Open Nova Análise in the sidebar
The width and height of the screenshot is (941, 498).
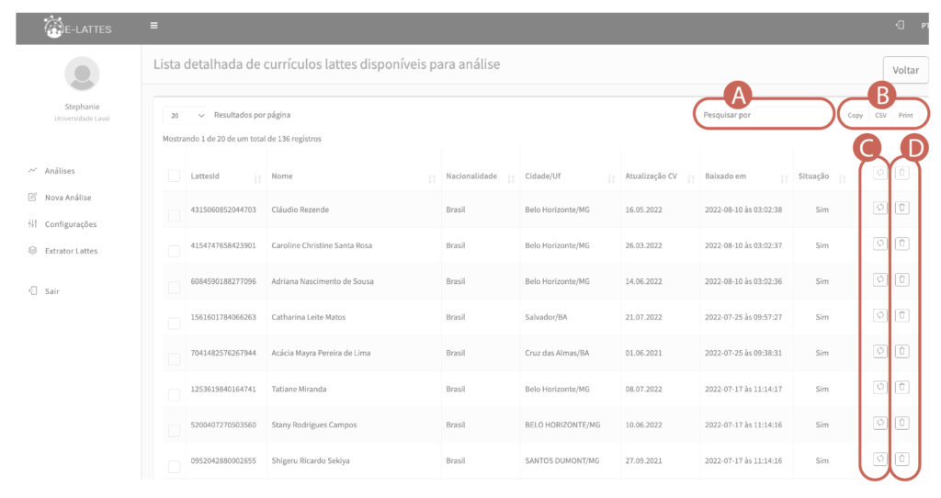click(x=67, y=198)
